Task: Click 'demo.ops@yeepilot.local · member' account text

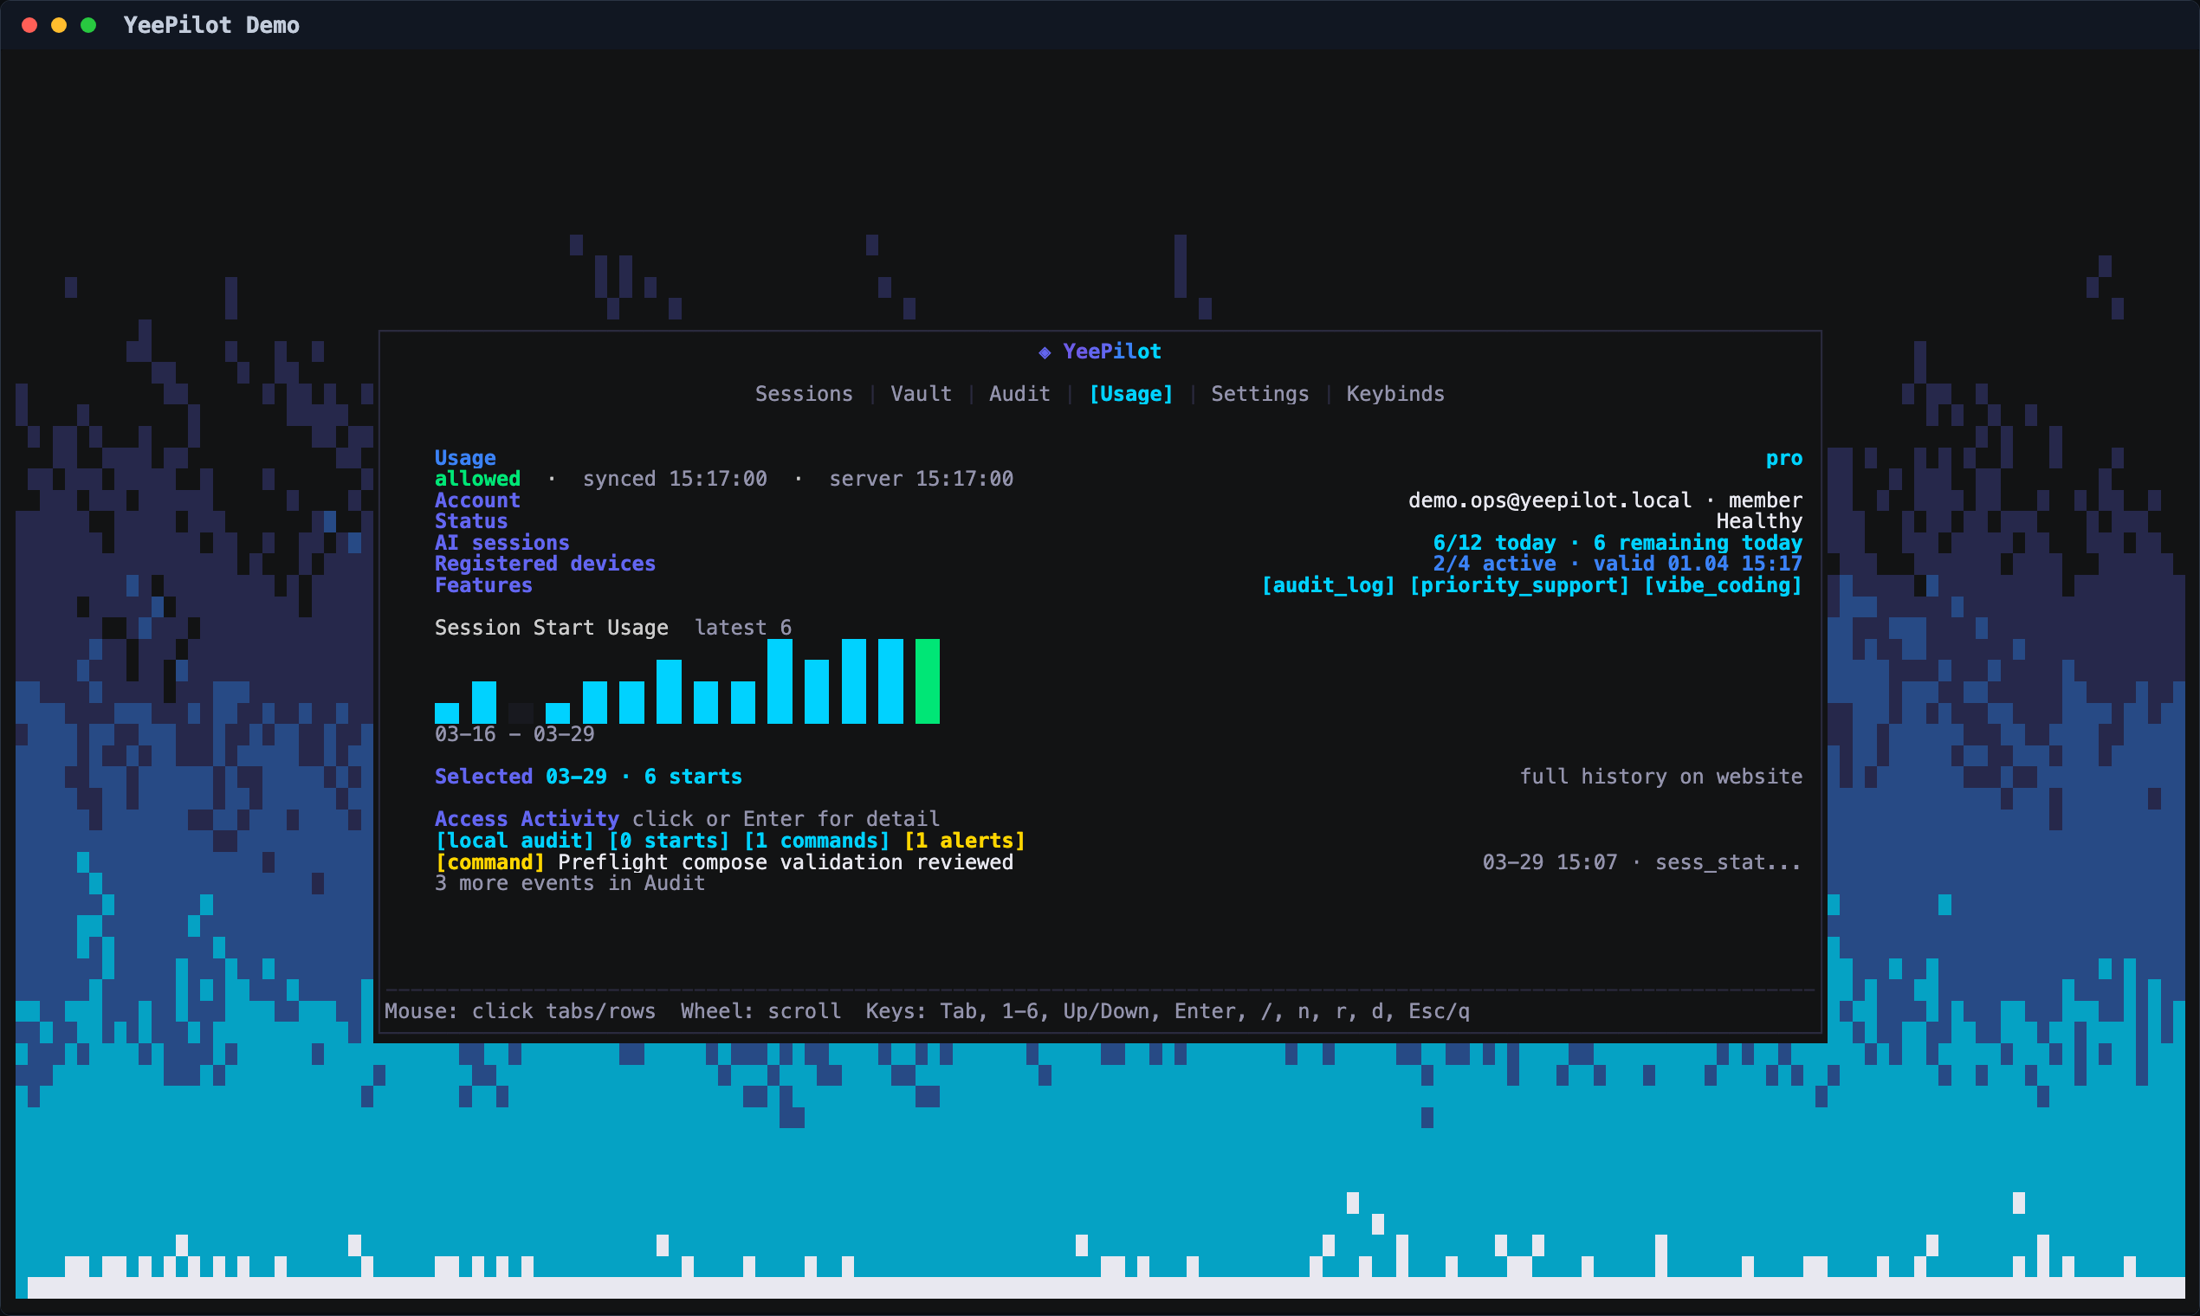Action: click(1605, 500)
